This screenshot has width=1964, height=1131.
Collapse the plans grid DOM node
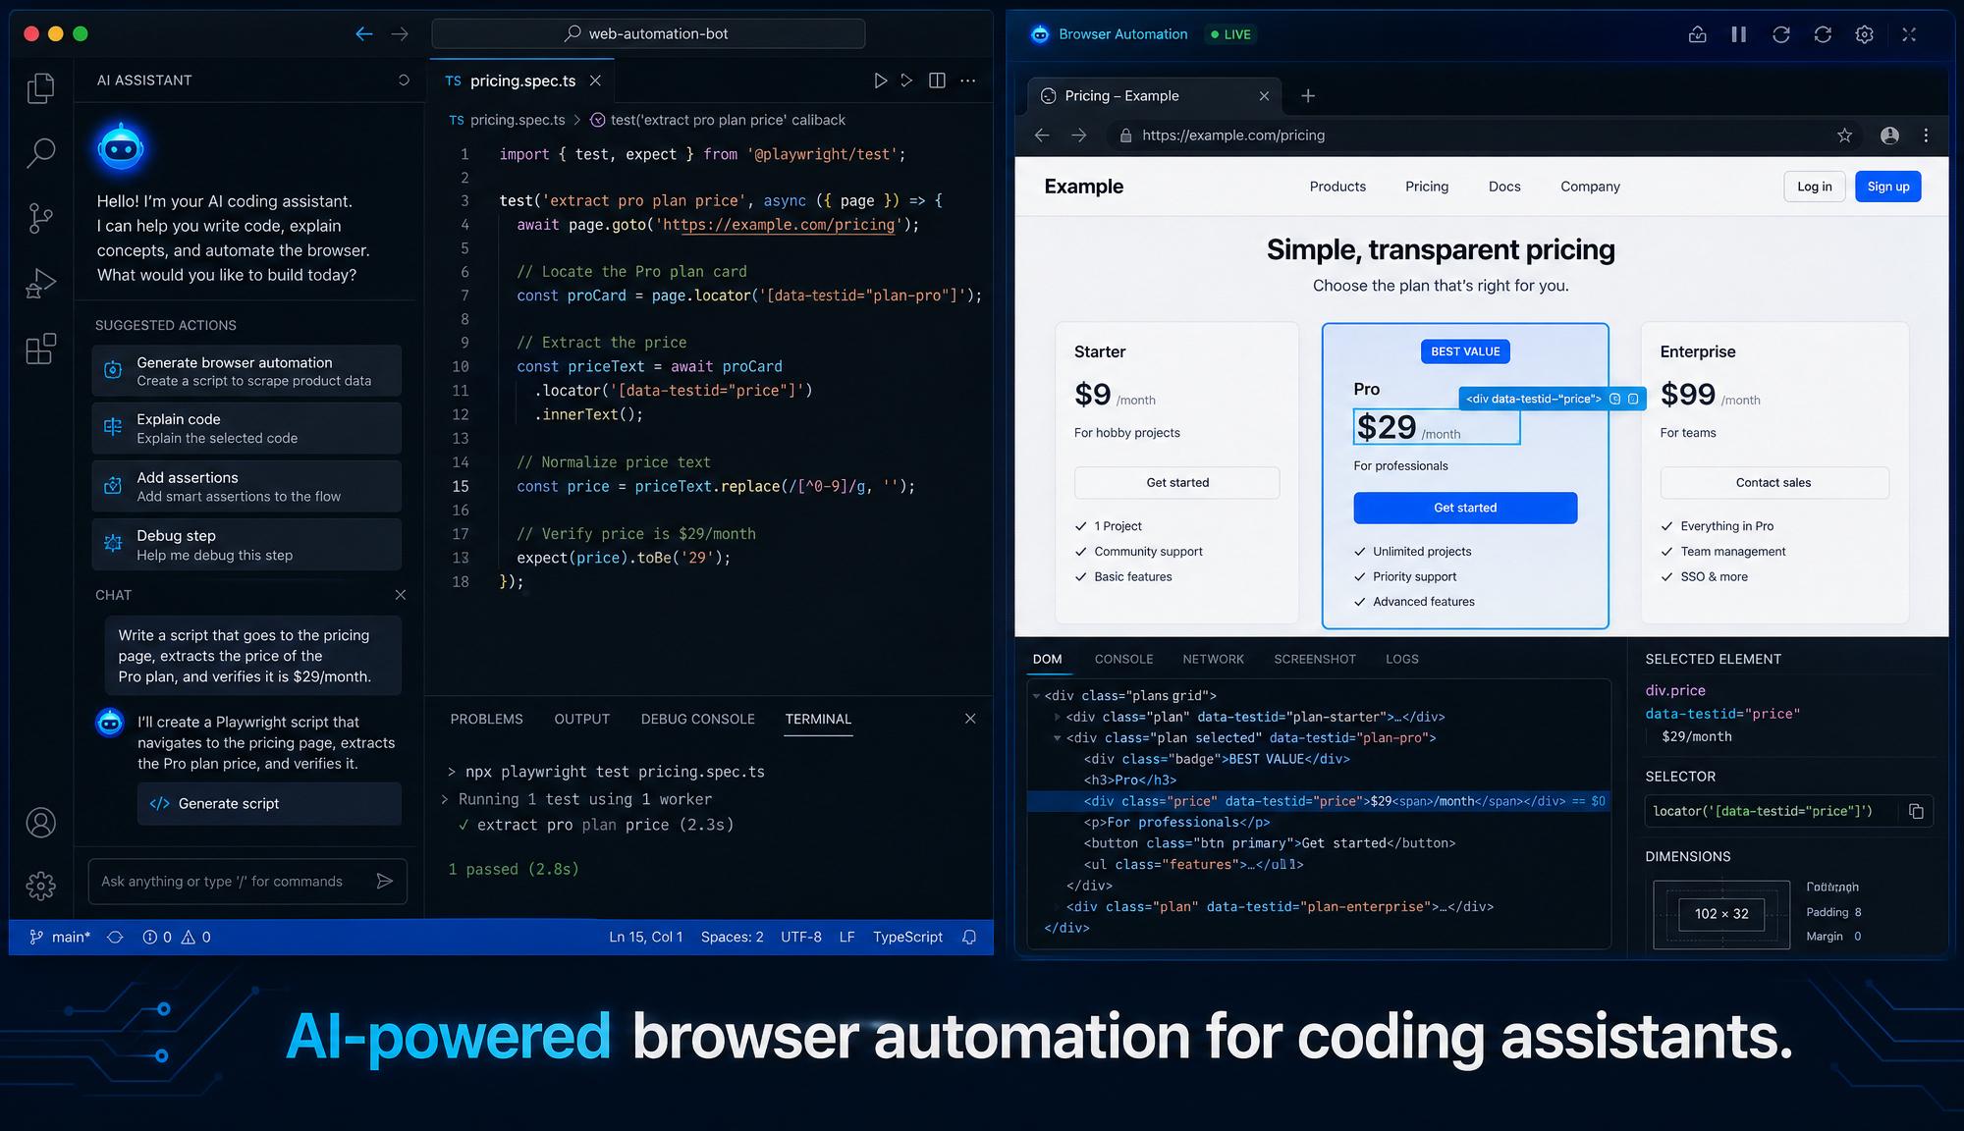point(1036,696)
